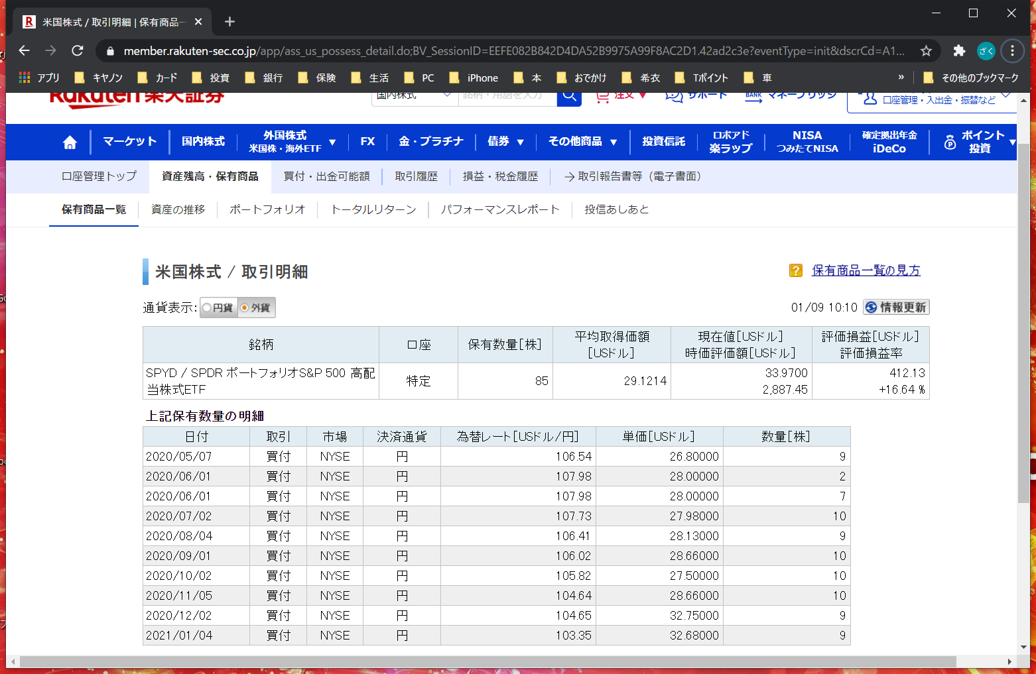Screen dimensions: 1036x674
Task: Open the 投資 bookmark folder
Action: click(210, 78)
